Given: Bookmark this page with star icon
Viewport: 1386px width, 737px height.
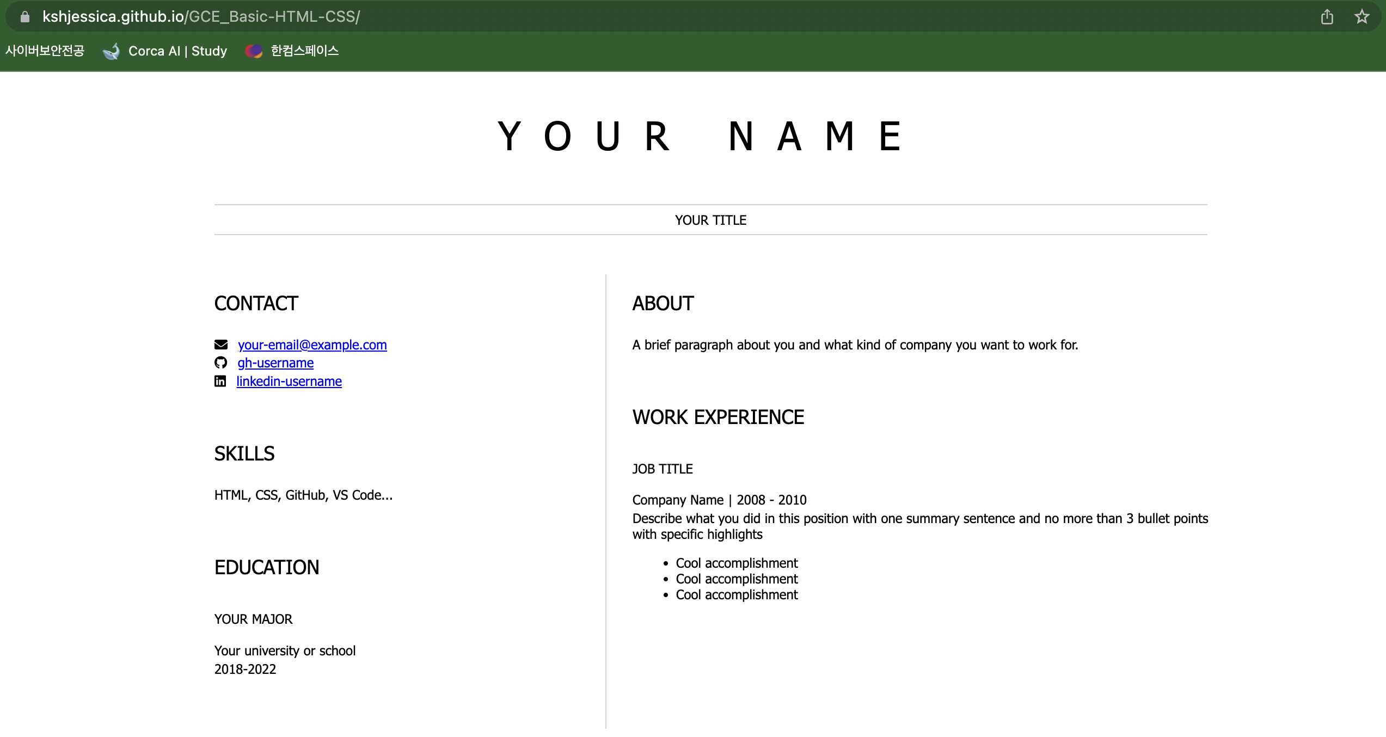Looking at the screenshot, I should click(1362, 17).
